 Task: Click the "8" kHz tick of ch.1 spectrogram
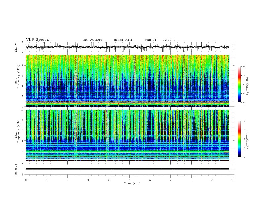click(23, 65)
